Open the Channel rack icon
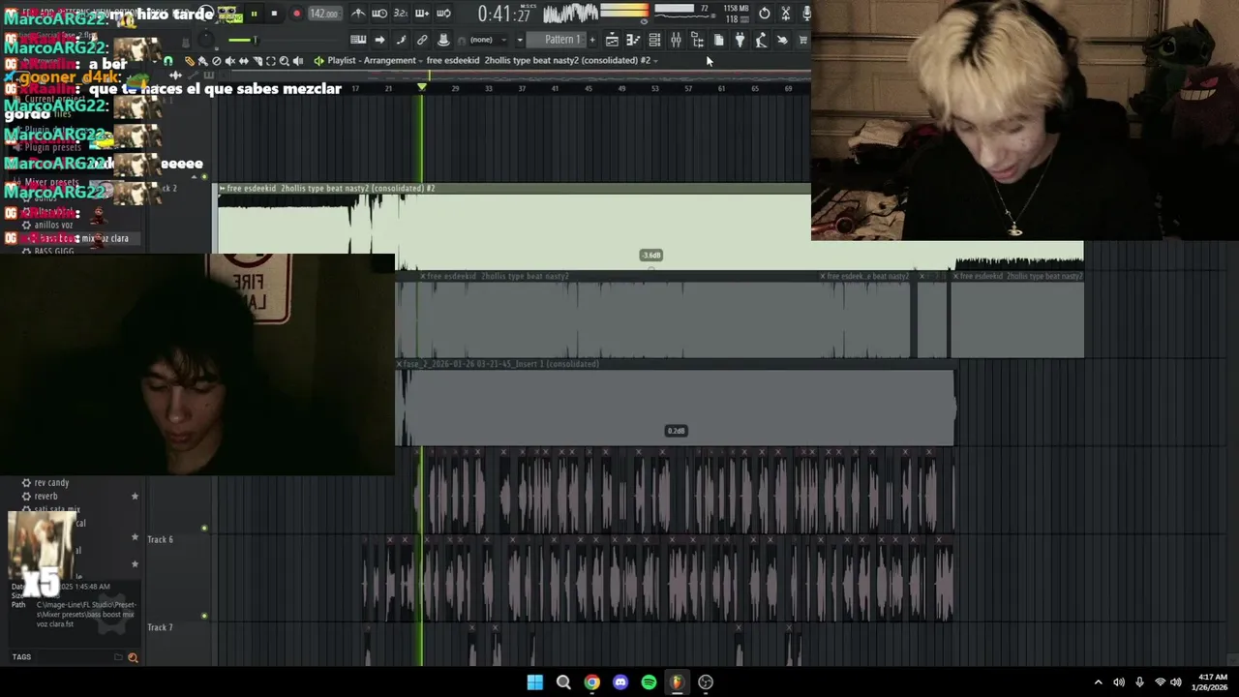This screenshot has width=1239, height=697. coord(654,40)
